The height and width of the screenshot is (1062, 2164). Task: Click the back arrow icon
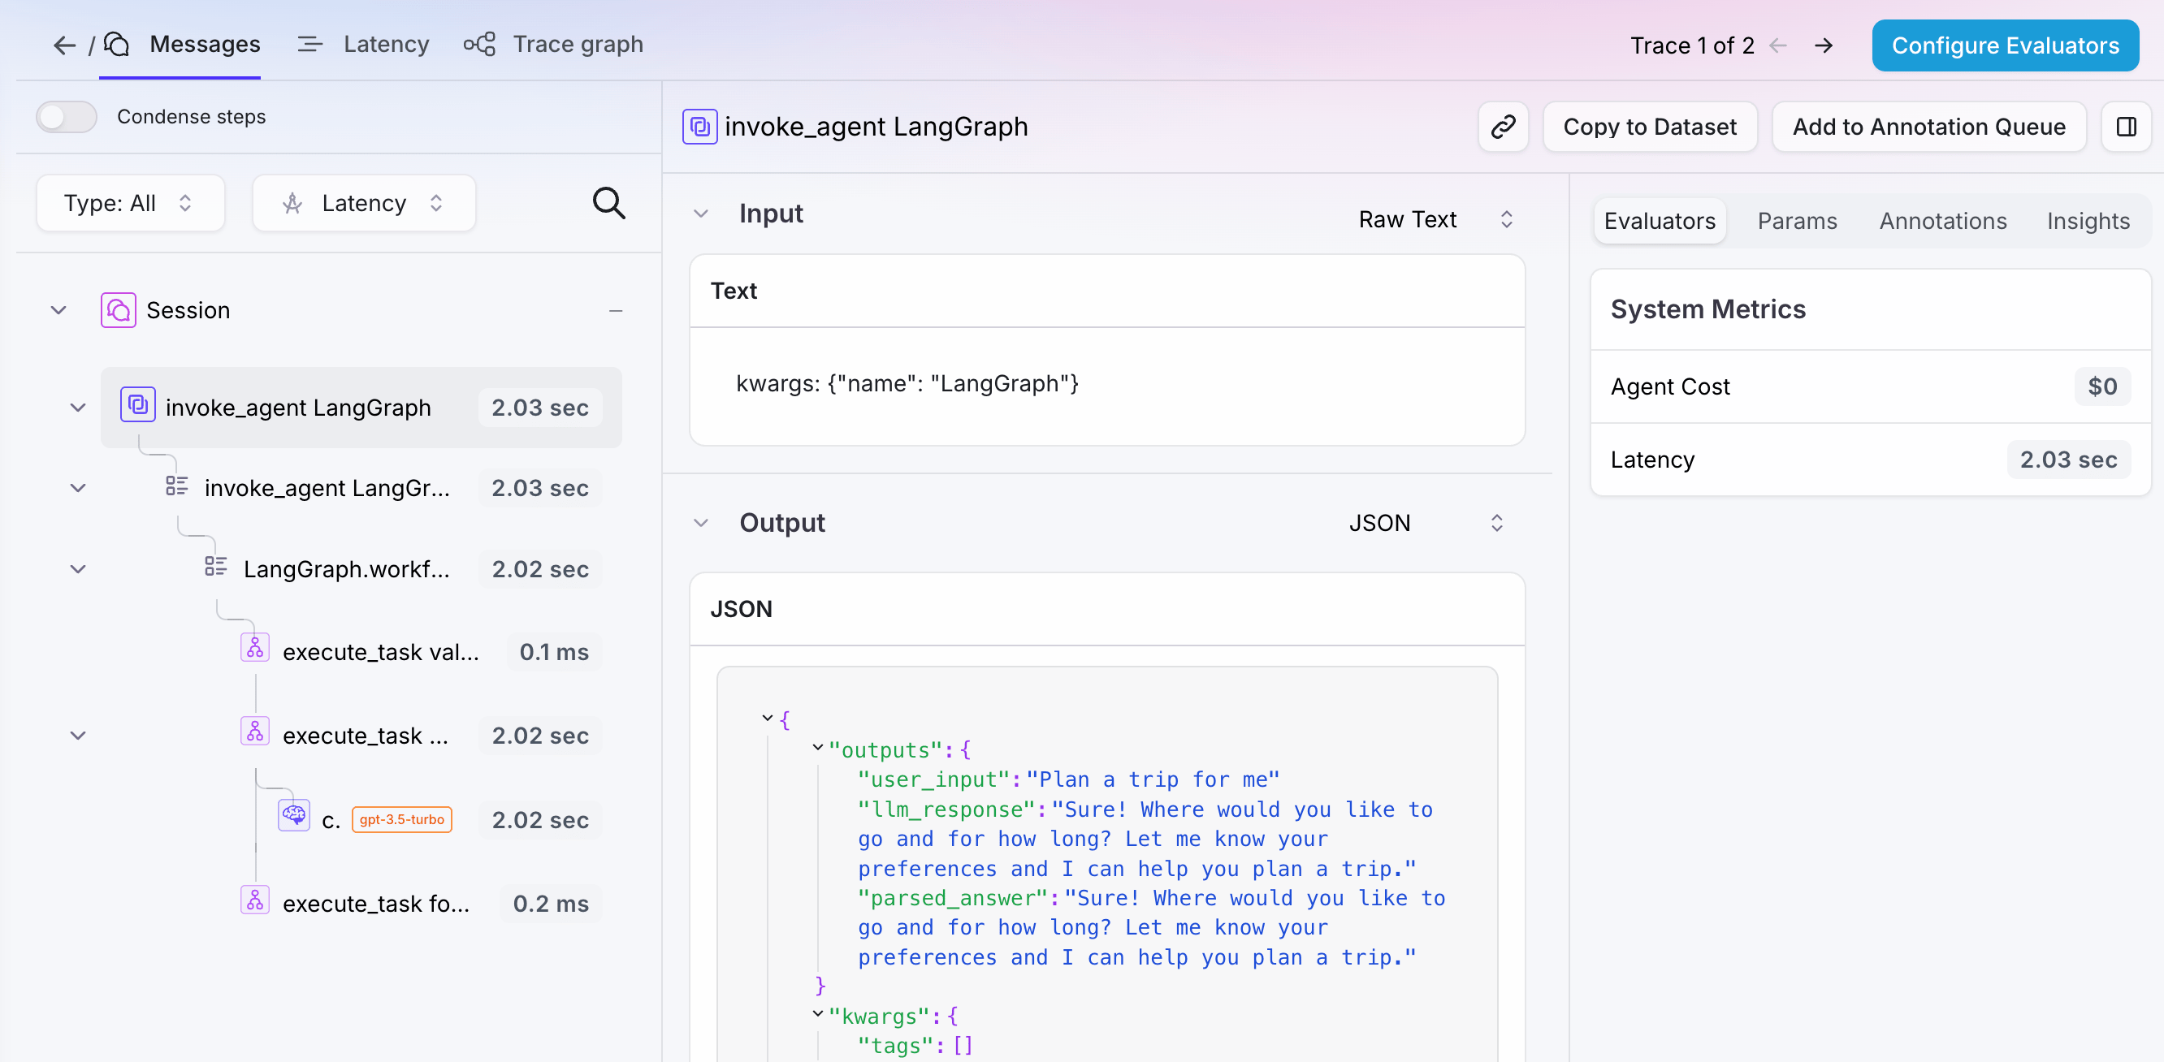[65, 45]
